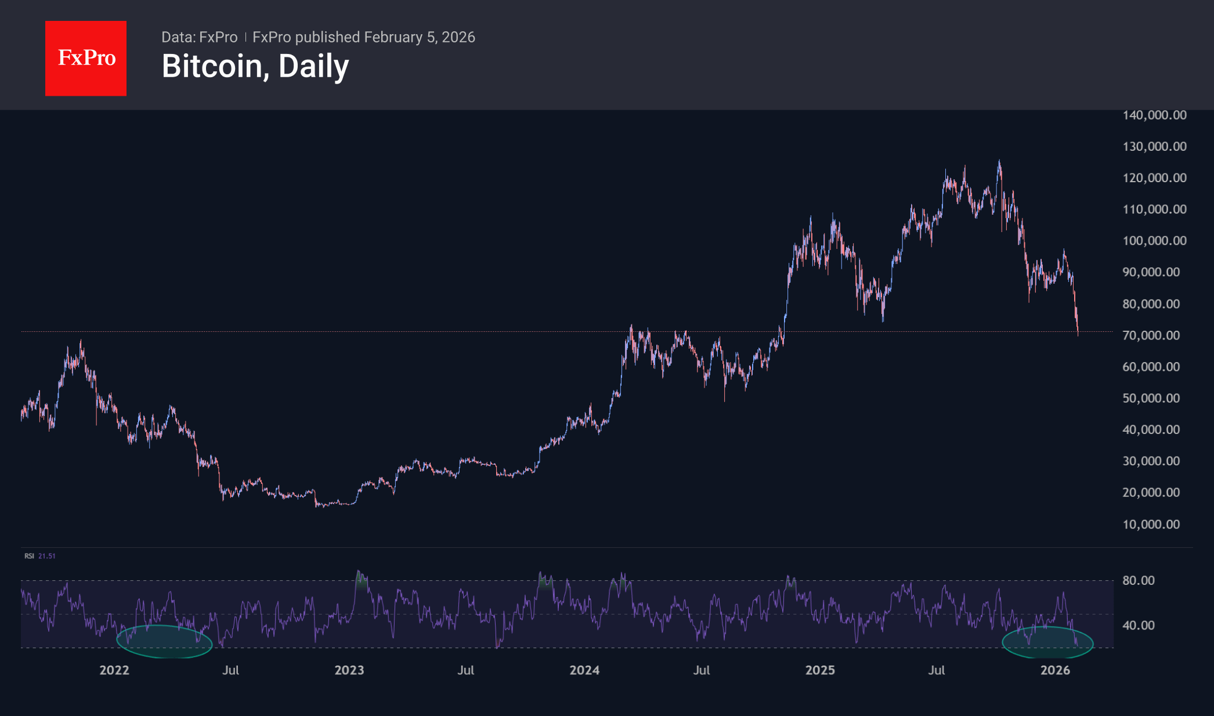
Task: Click the 2024 label on time axis
Action: tap(584, 670)
